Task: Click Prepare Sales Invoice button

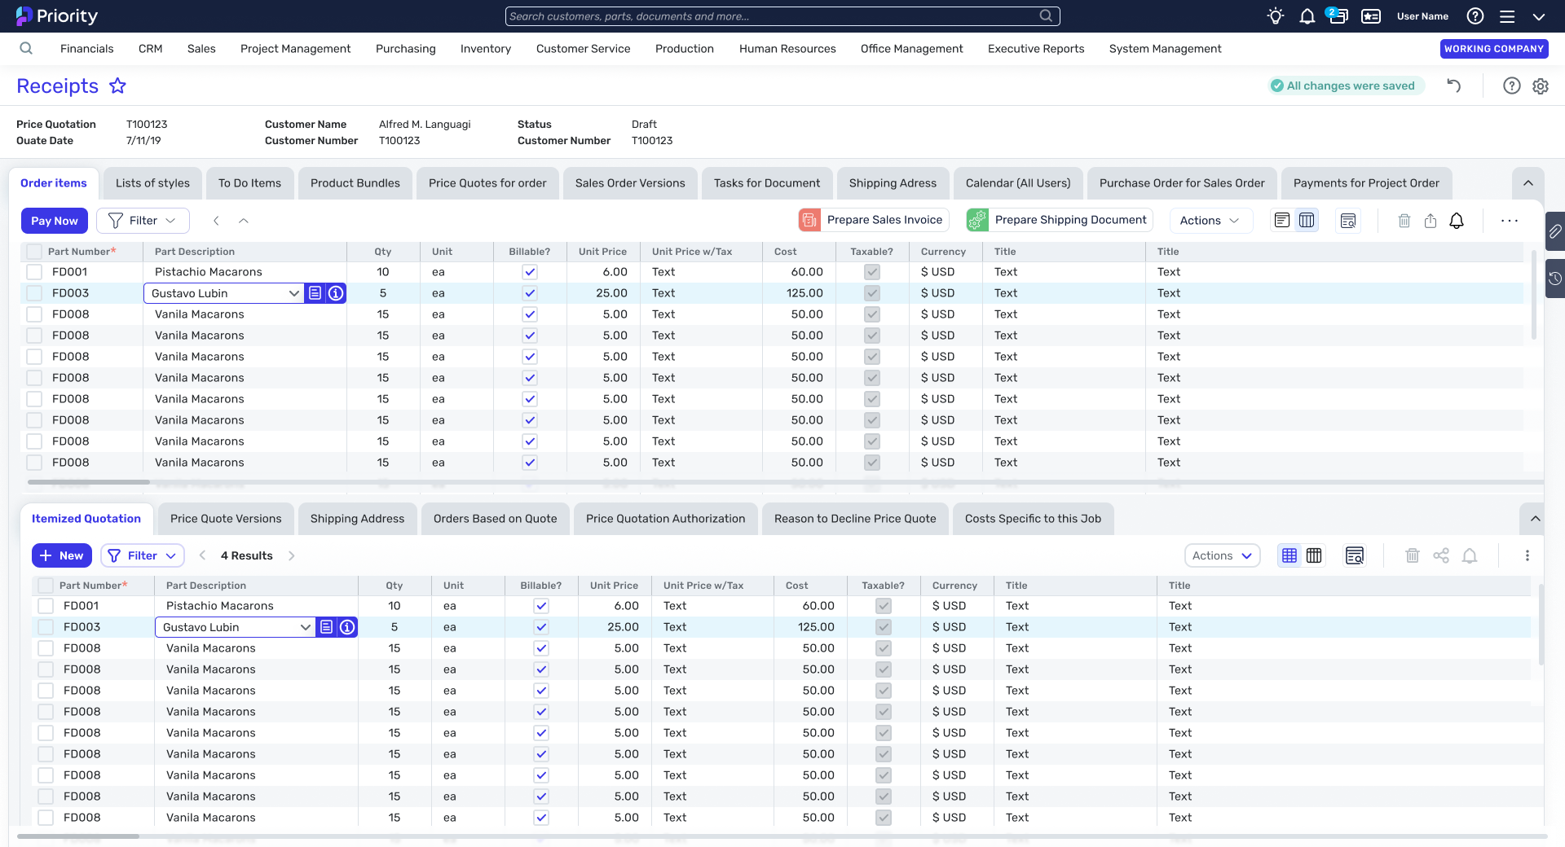Action: [x=874, y=220]
